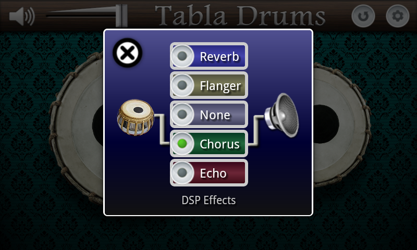
Task: Click the Echo effect label
Action: click(213, 173)
